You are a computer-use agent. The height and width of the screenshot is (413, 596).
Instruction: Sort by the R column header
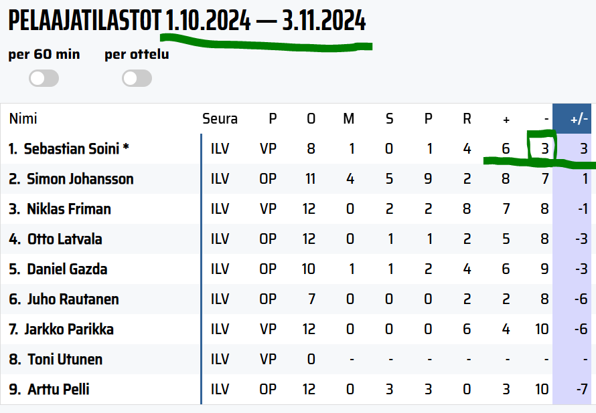pos(467,119)
